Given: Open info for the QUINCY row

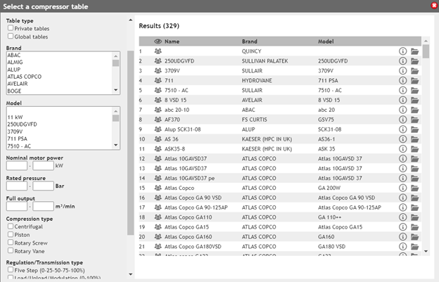Looking at the screenshot, I should click(x=402, y=51).
